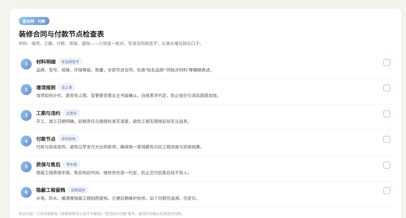Click the 定责任 tag
Image resolution: width=406 pixels, height=218 pixels.
click(72, 113)
